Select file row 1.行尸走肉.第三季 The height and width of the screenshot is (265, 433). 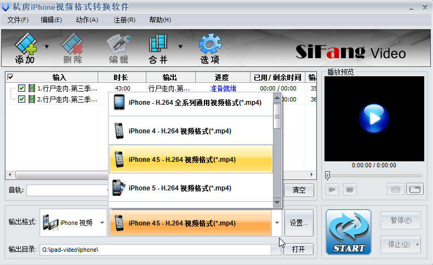[x=67, y=88]
